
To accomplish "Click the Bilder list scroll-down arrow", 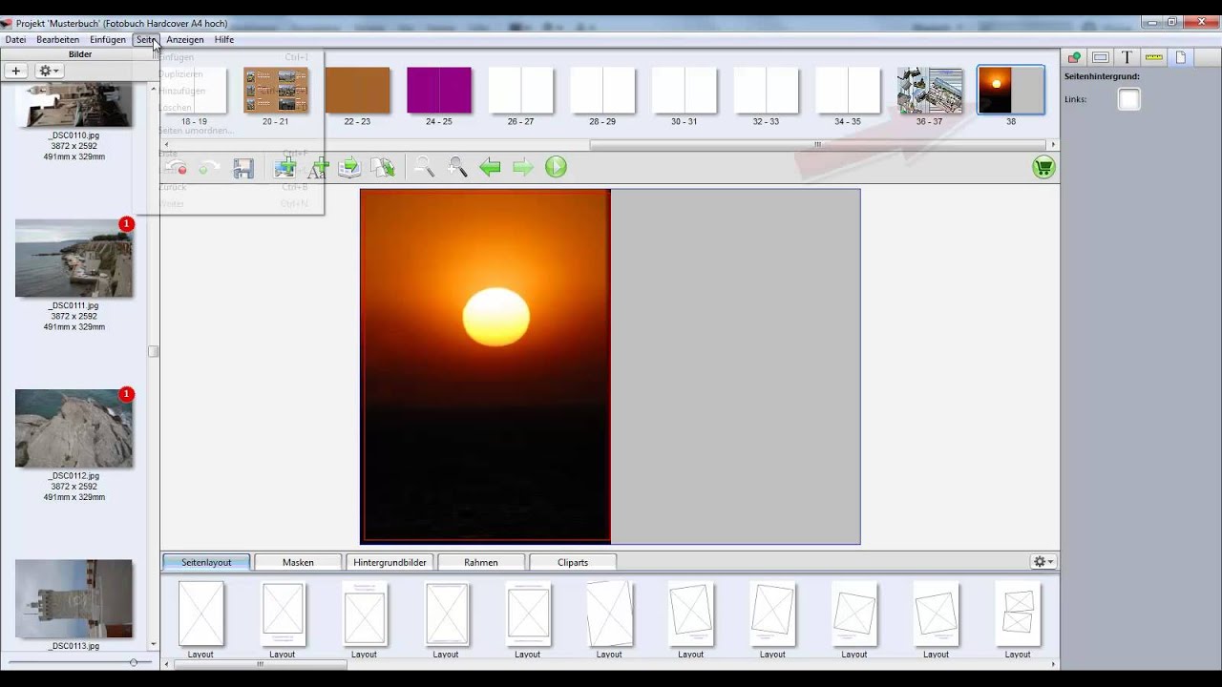I will tap(153, 645).
